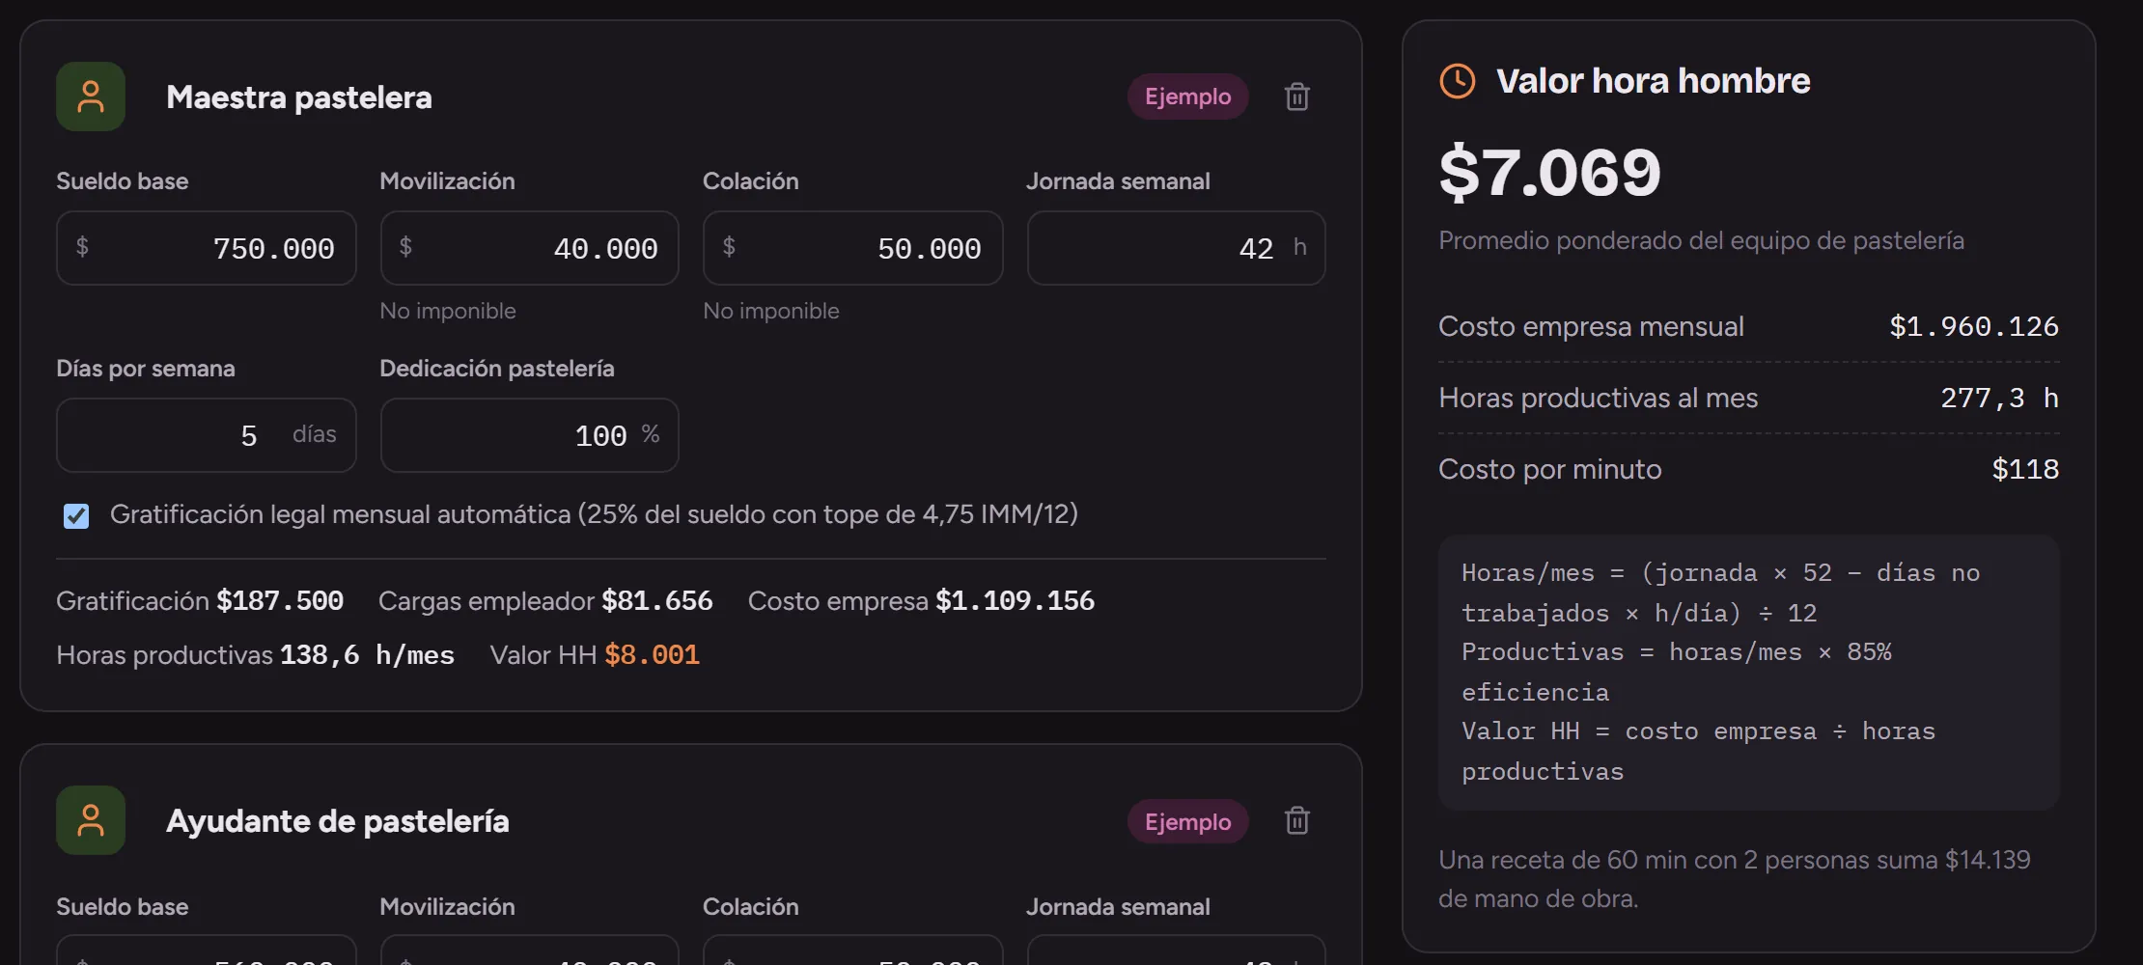Select the Maestra pastelera title

(x=299, y=96)
